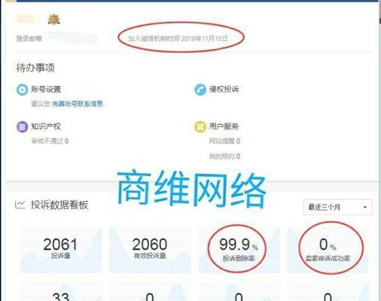Screen dimensions: 381x301
Task: Click the 知识产权 purple icon
Action: pyautogui.click(x=22, y=126)
